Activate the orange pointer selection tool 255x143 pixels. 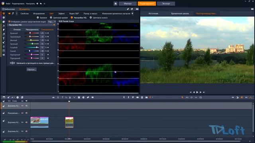click(182, 97)
